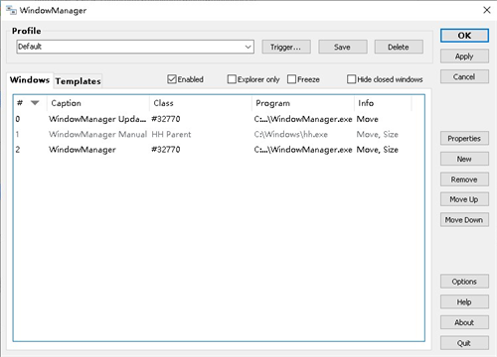Click the Cancel button
The height and width of the screenshot is (357, 497).
[464, 76]
